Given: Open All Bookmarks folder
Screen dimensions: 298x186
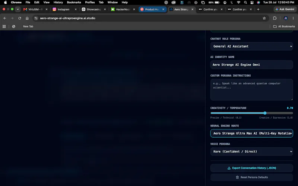Looking at the screenshot, I should point(284,26).
